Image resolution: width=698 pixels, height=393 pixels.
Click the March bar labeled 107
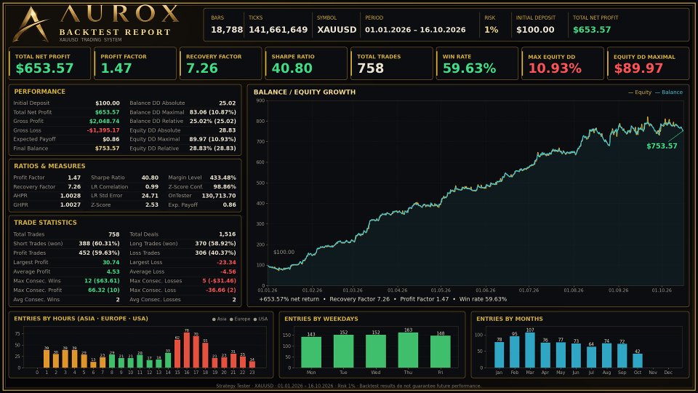530,350
